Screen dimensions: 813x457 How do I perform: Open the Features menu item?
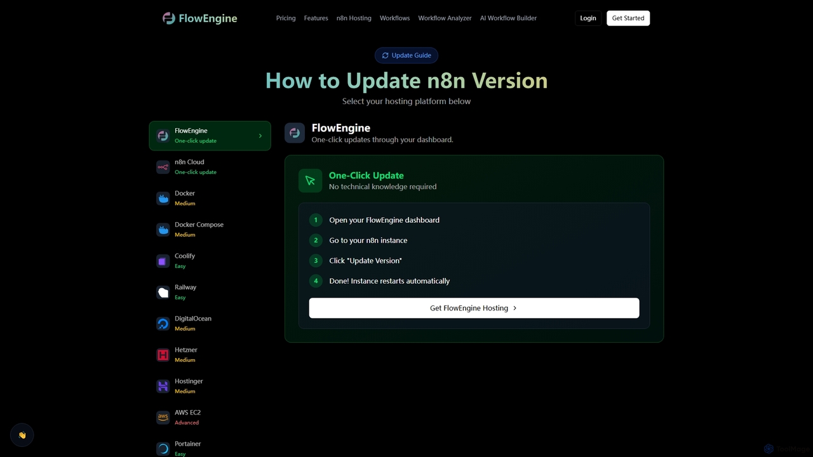pyautogui.click(x=316, y=18)
